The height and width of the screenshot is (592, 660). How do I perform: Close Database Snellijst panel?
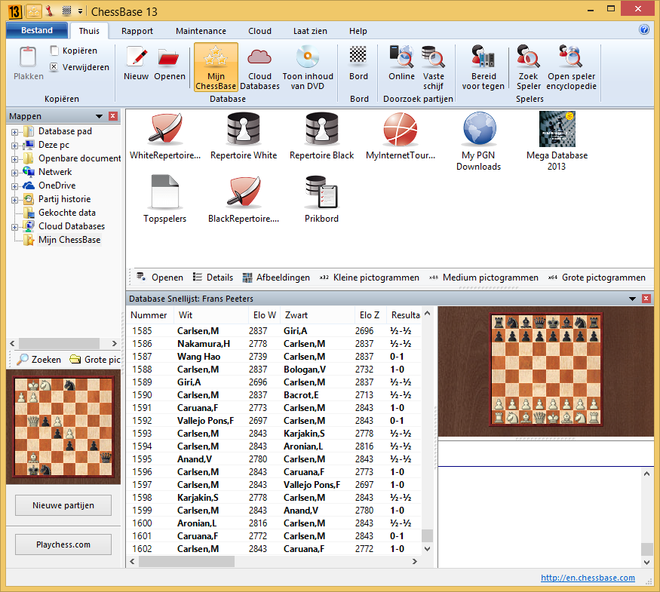coord(646,299)
